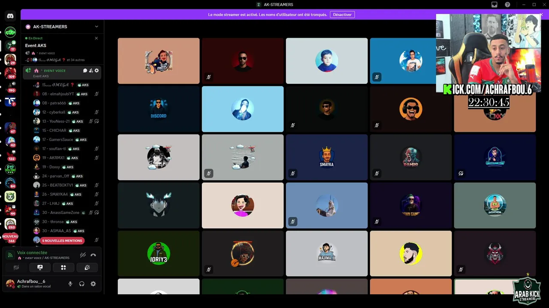
Task: Click the Voix connectée status text
Action: [32, 253]
